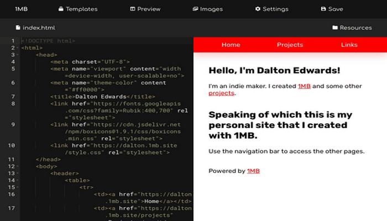Click the file icon beside index.html
Screen dimensions: 387x221
pos(18,28)
